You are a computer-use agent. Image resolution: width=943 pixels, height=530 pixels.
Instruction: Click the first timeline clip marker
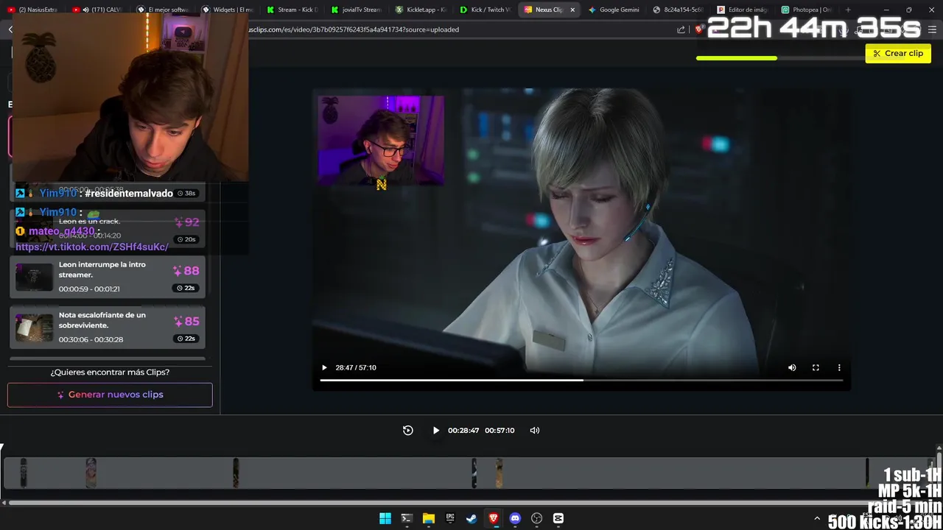point(24,473)
